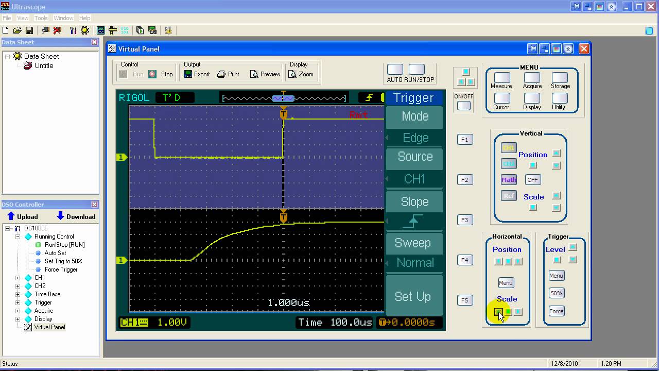Click the green scope screen toolbar icon
659x371 pixels.
point(152,31)
